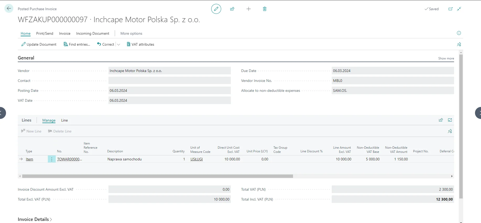Click the collapse page arrows icon

pyautogui.click(x=459, y=9)
